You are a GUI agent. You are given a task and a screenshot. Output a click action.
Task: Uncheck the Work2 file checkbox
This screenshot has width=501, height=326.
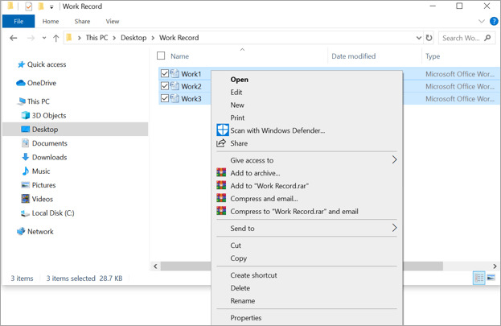click(165, 86)
